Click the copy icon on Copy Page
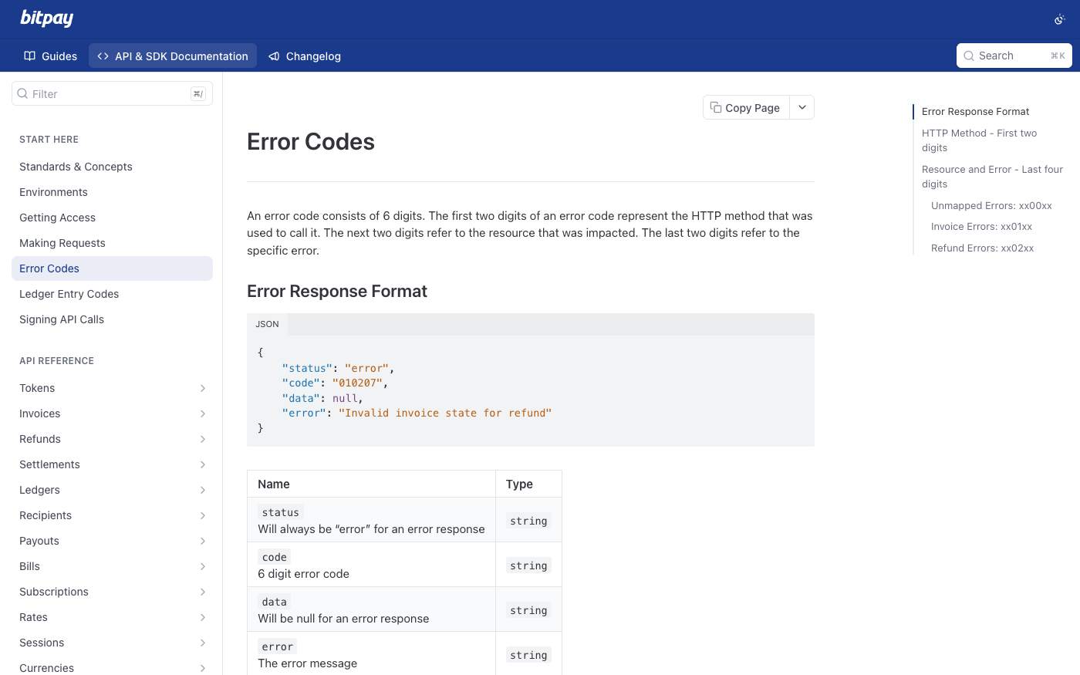 716,108
